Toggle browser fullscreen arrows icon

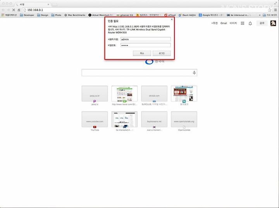(276, 3)
